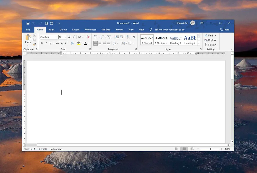This screenshot has height=173, width=257.
Task: Increase paragraph indent
Action: (x=122, y=37)
